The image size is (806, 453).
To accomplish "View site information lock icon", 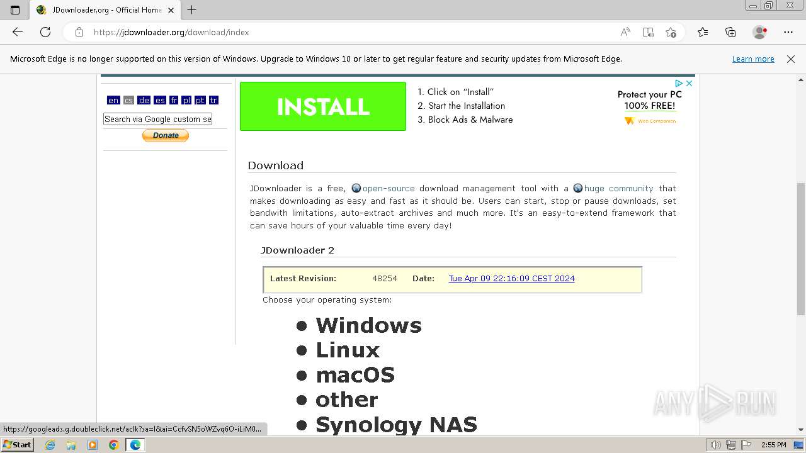I will [79, 32].
